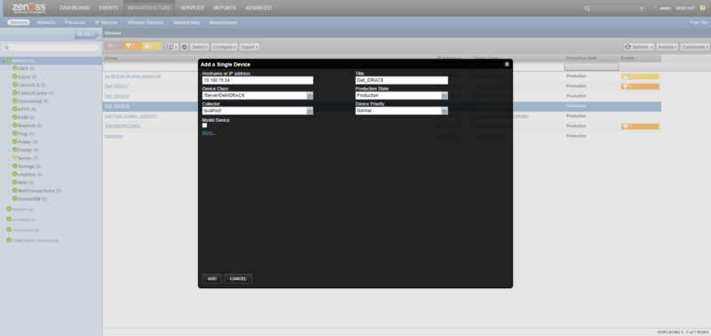The height and width of the screenshot is (336, 711).
Task: Open the Device Priority dropdown
Action: coord(444,110)
